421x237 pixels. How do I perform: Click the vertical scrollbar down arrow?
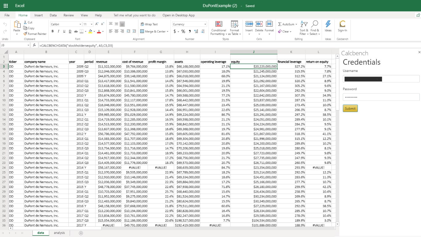[x=337, y=224]
